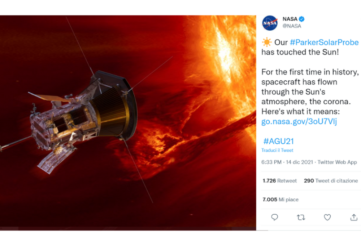This screenshot has width=361, height=246.
Task: Reply to the NASA tweet
Action: (275, 217)
